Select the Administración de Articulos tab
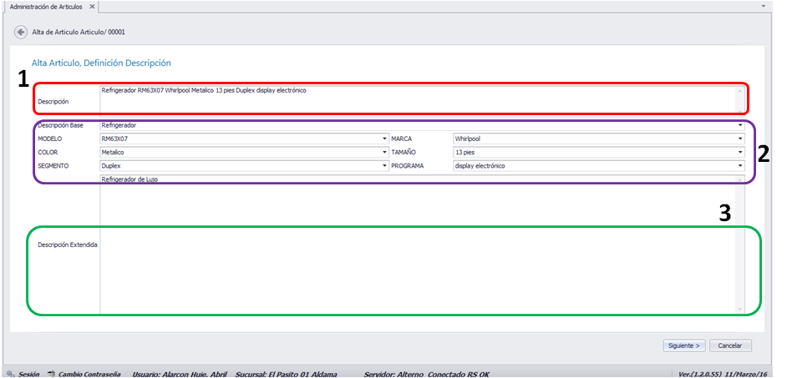Image resolution: width=787 pixels, height=378 pixels. pos(46,7)
